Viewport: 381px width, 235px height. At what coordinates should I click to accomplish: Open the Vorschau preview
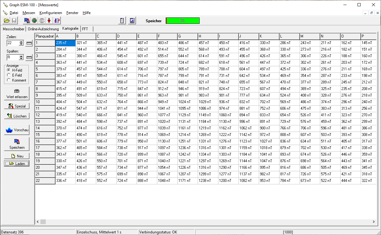tap(17, 130)
